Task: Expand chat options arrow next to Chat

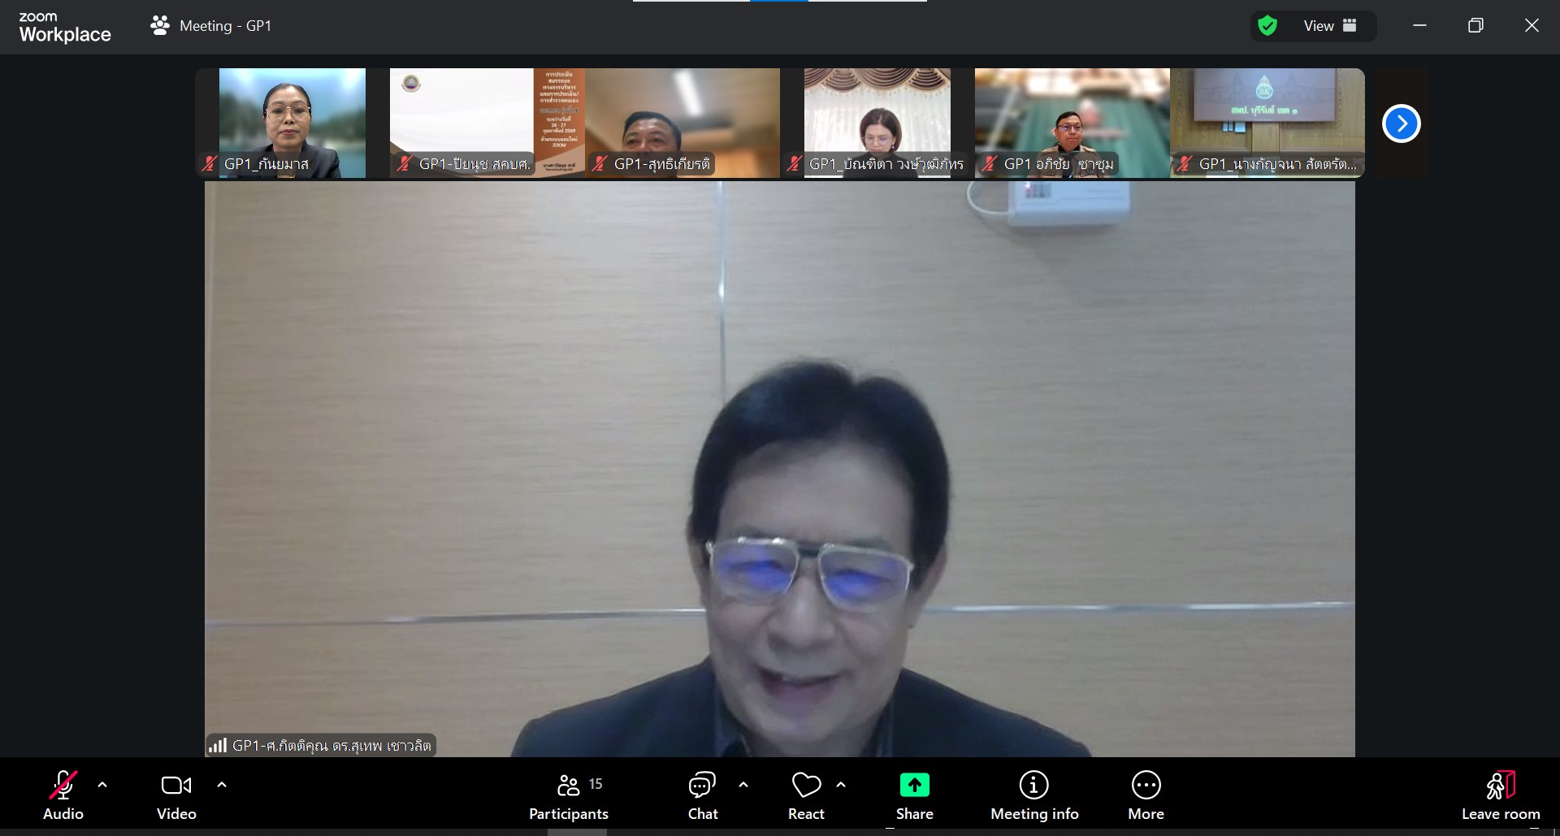Action: tap(743, 785)
